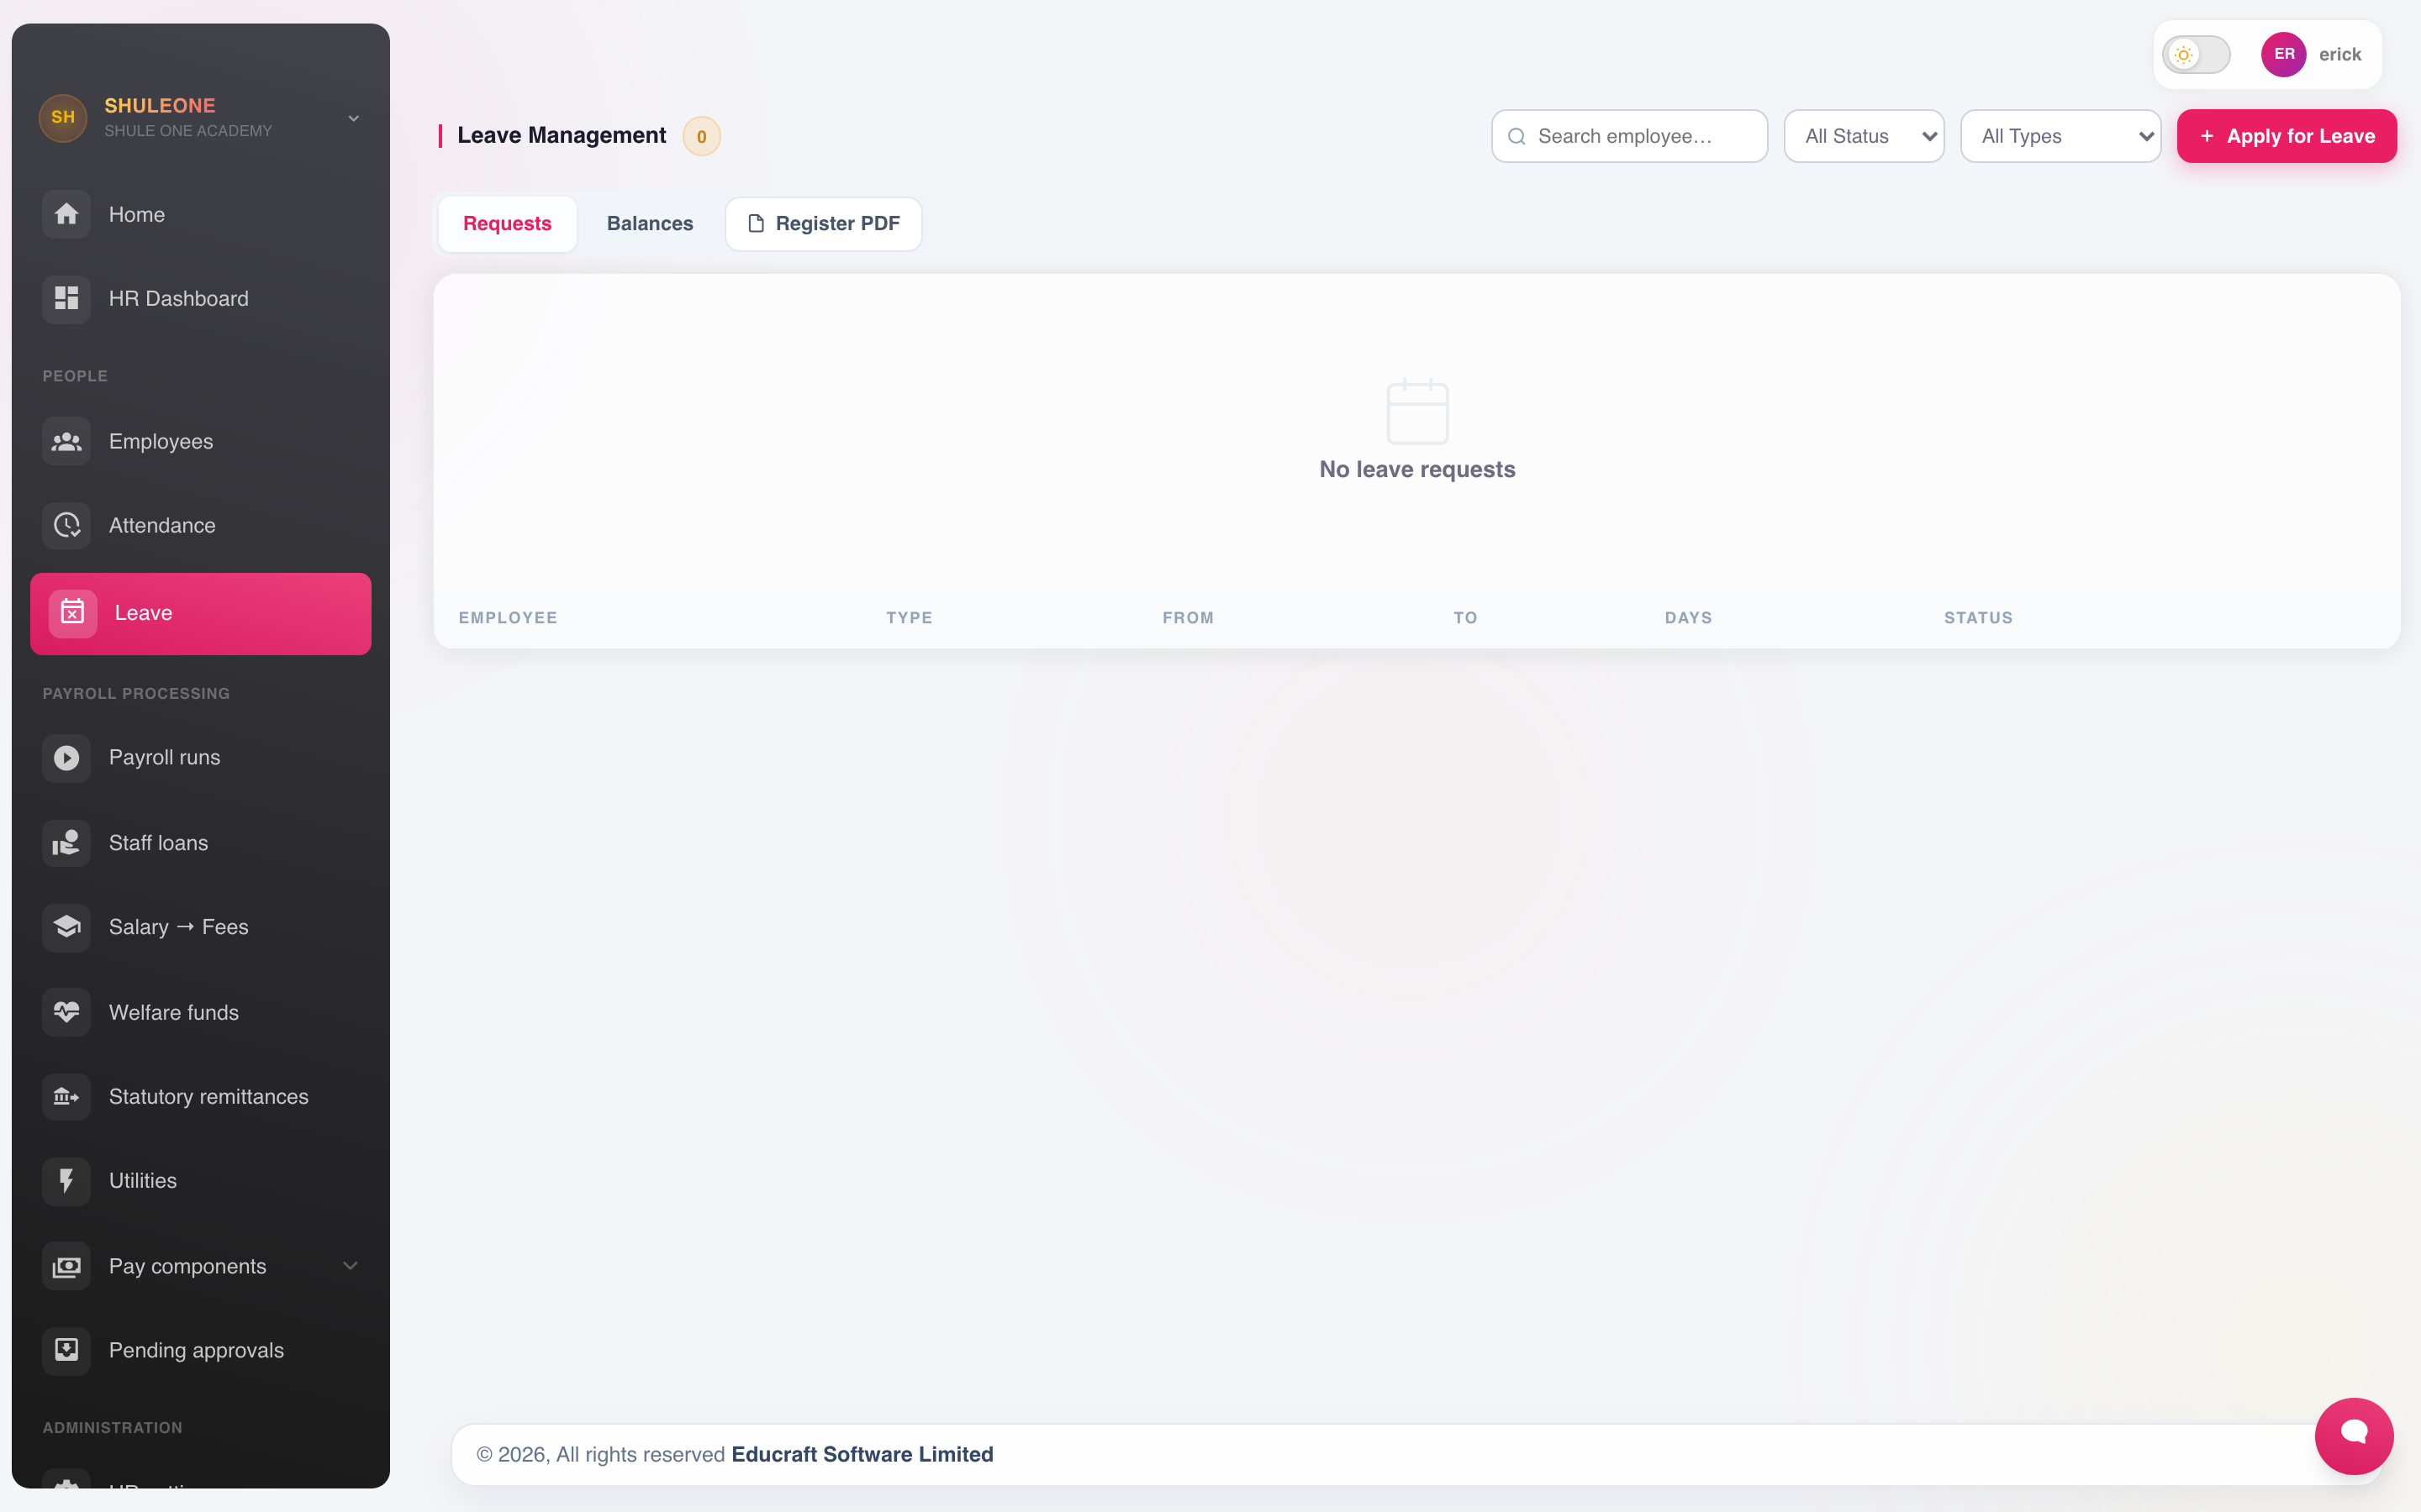Image resolution: width=2421 pixels, height=1512 pixels.
Task: Go to HR Dashboard menu item
Action: click(x=200, y=298)
